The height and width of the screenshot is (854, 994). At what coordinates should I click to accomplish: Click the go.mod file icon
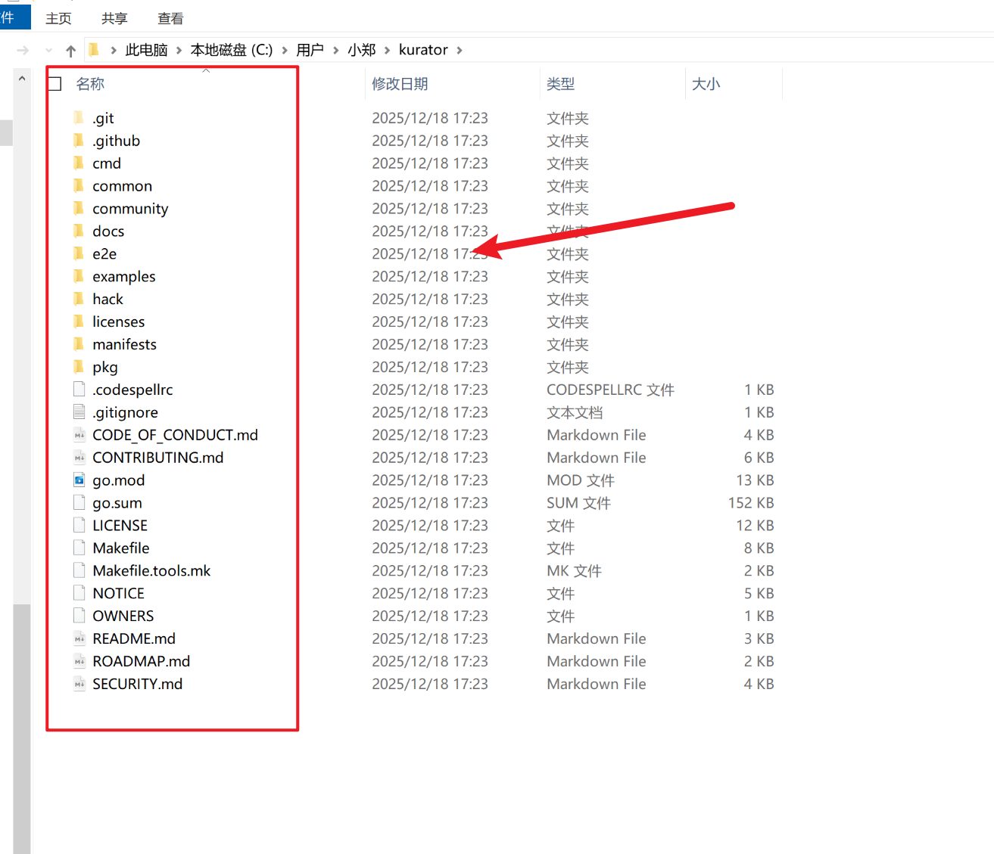tap(79, 480)
